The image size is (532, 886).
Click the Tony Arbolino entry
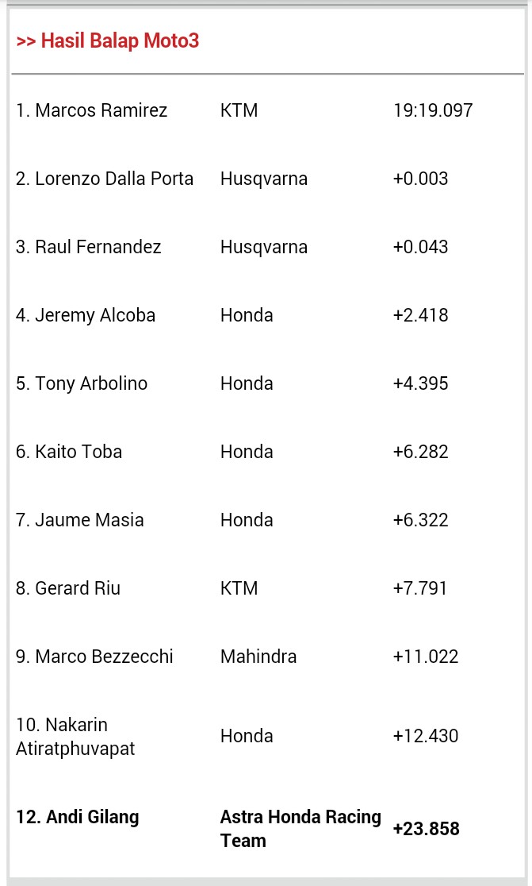coord(82,383)
